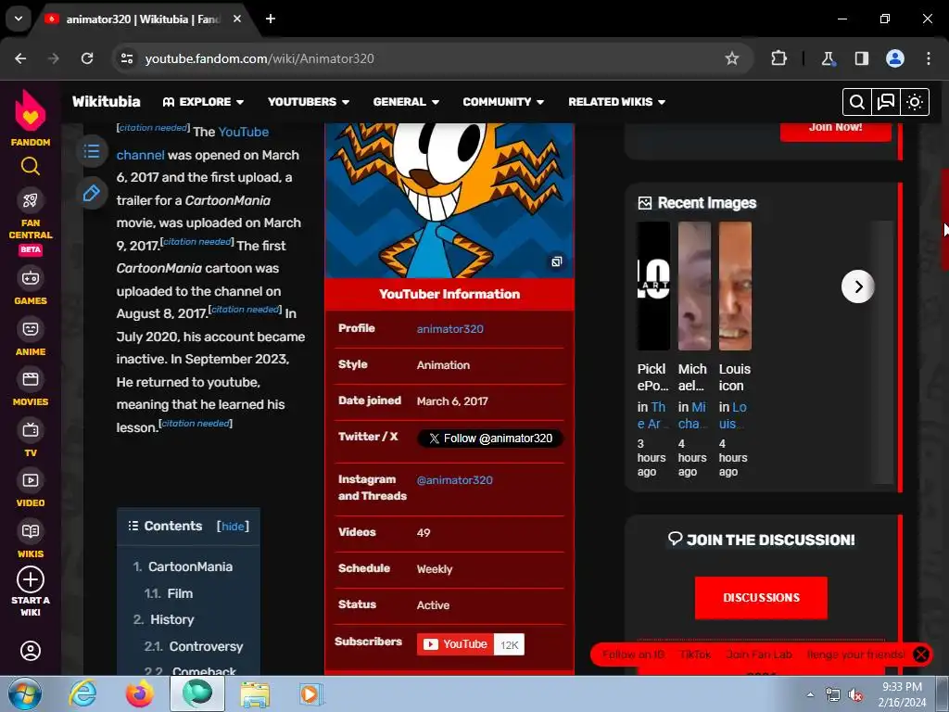Click the YouTube subscribe button
Image resolution: width=949 pixels, height=712 pixels.
pyautogui.click(x=455, y=644)
